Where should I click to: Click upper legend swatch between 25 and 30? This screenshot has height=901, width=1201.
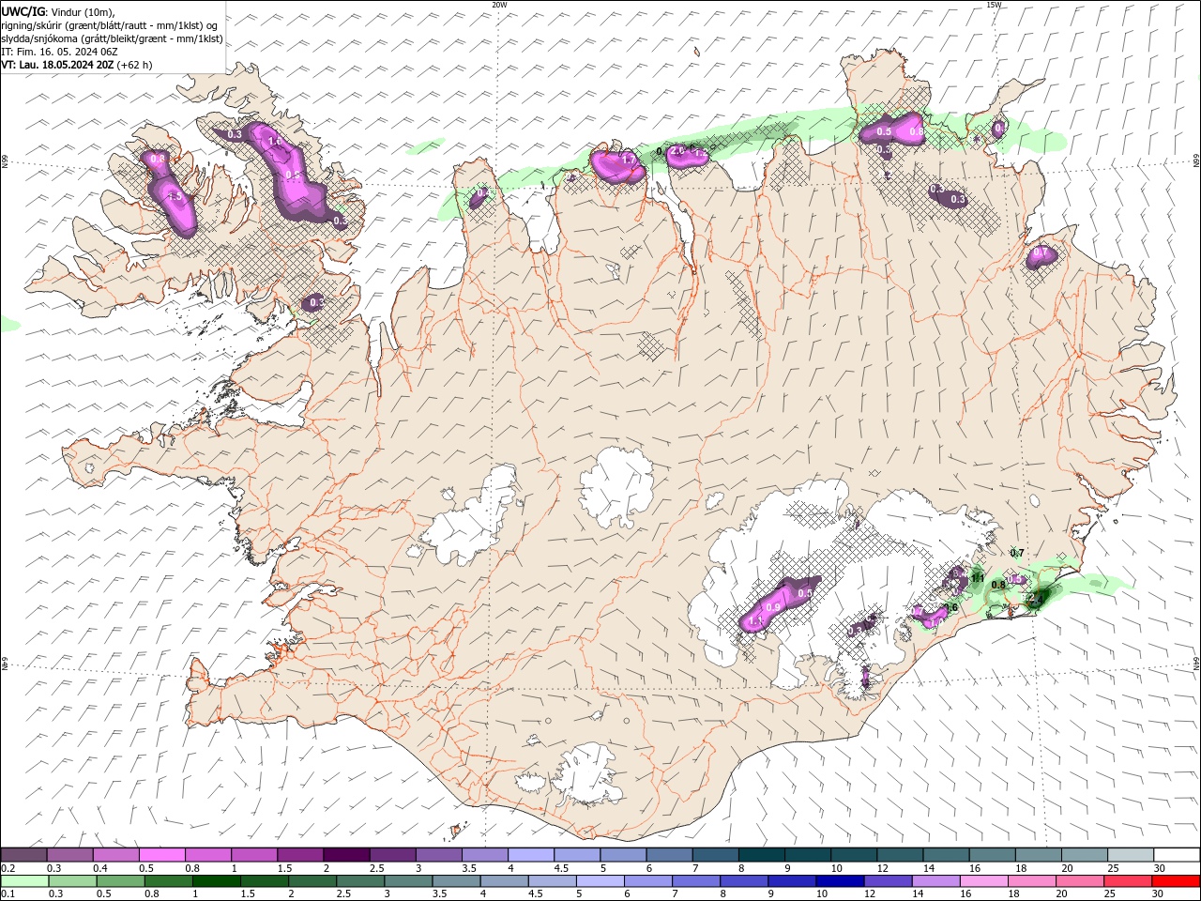(1130, 855)
